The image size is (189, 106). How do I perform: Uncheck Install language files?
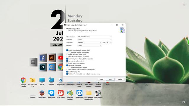pyautogui.click(x=67, y=72)
